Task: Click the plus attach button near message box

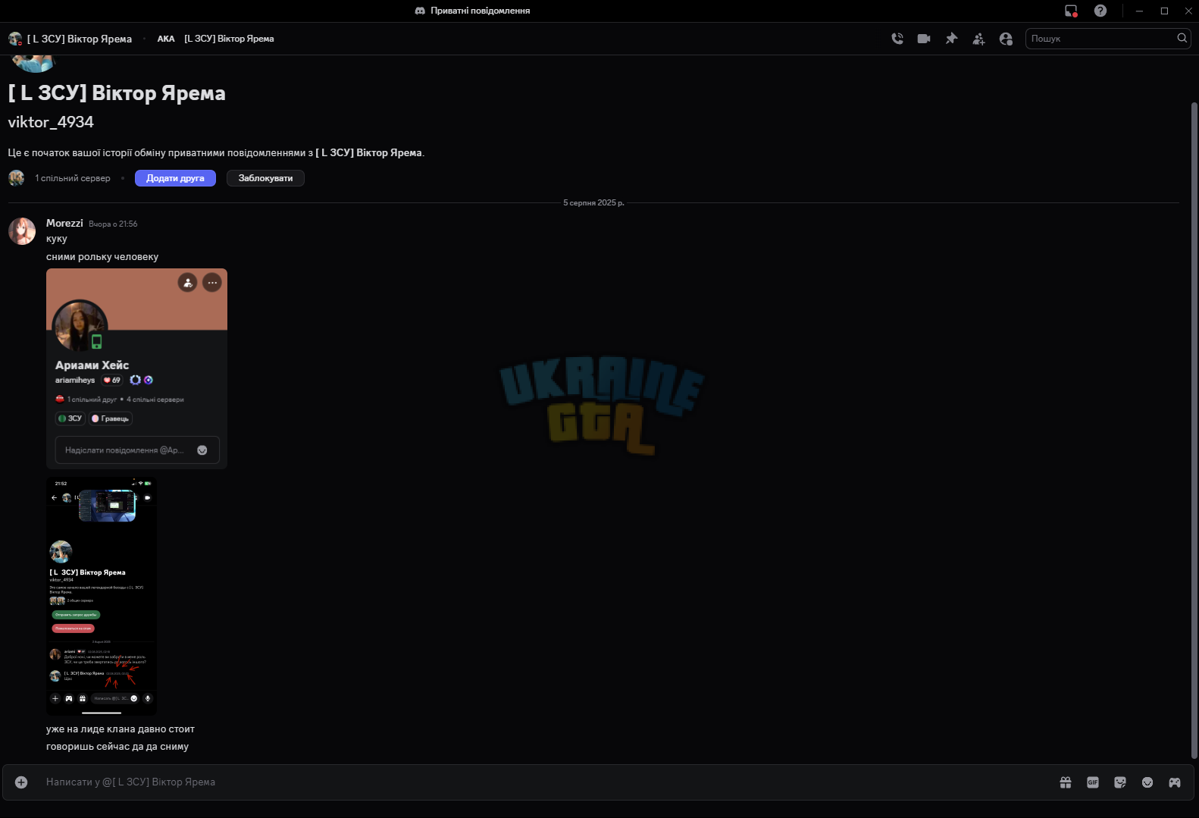Action: pos(21,782)
